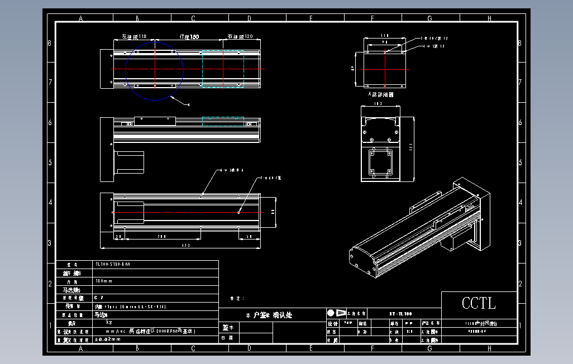The height and width of the screenshot is (364, 573).
Task: Select the 行程150 stroke dimension
Action: (x=189, y=36)
